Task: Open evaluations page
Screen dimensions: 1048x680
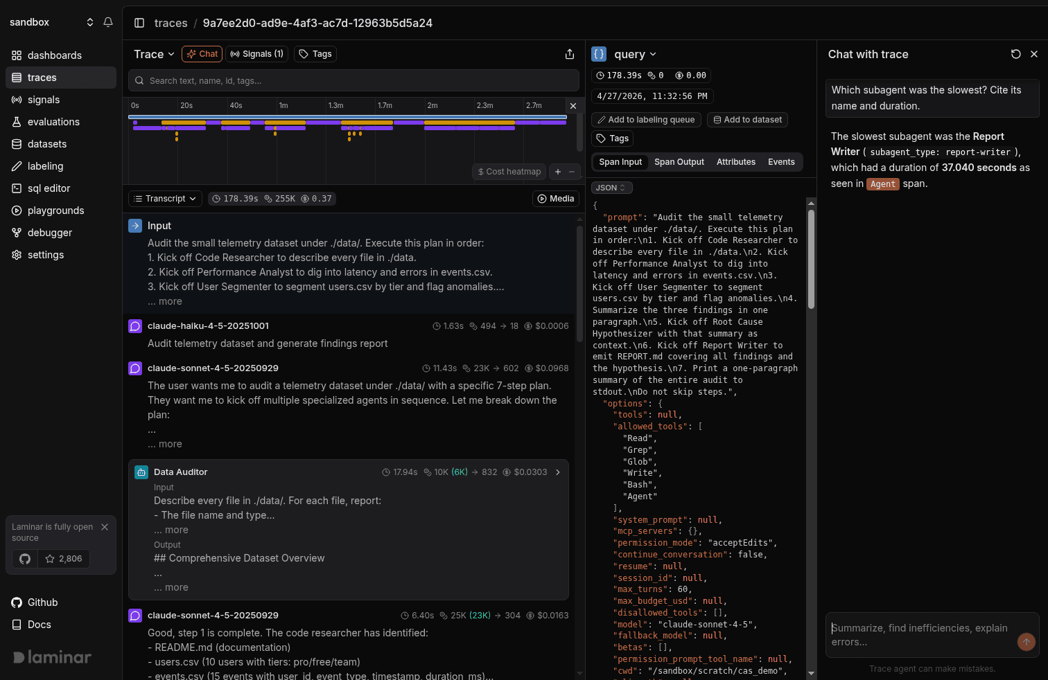Action: [61, 122]
